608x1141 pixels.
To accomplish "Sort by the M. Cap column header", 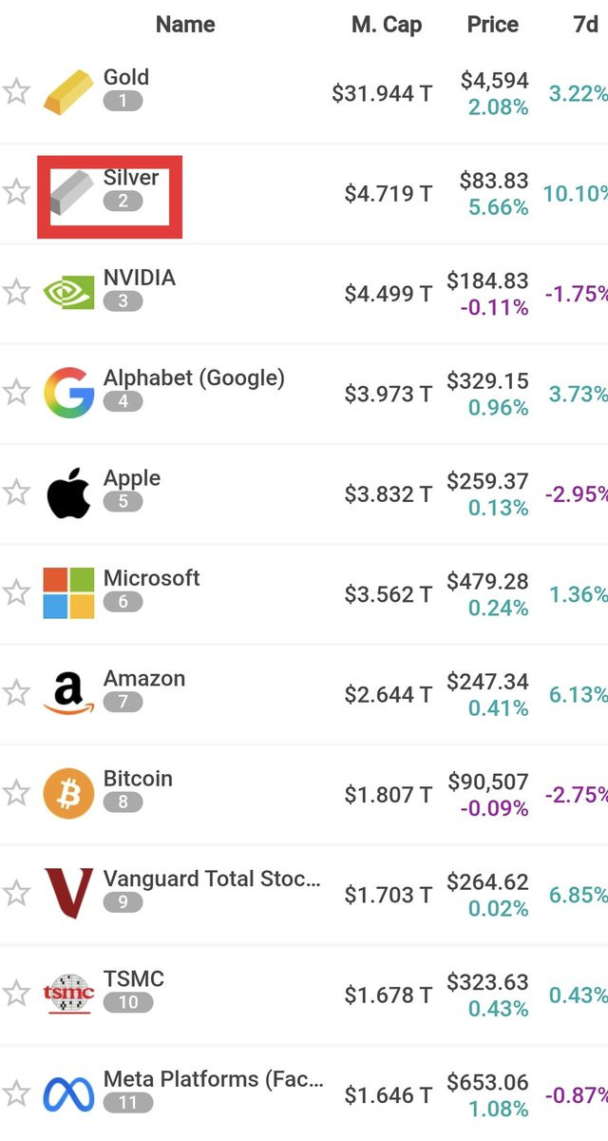I will [387, 25].
